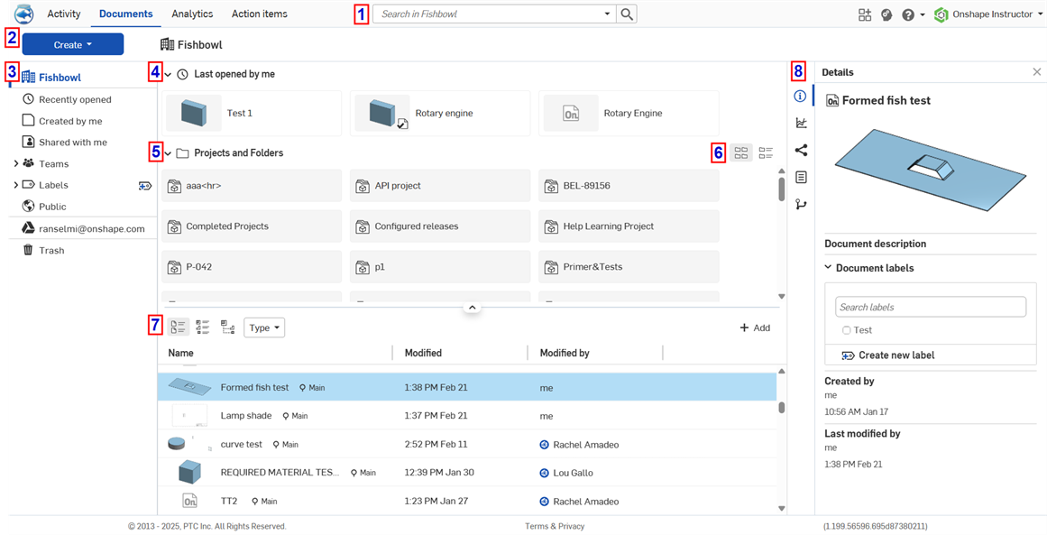Switch to the Documents tab
Viewport: 1047px width, 535px height.
click(x=125, y=14)
